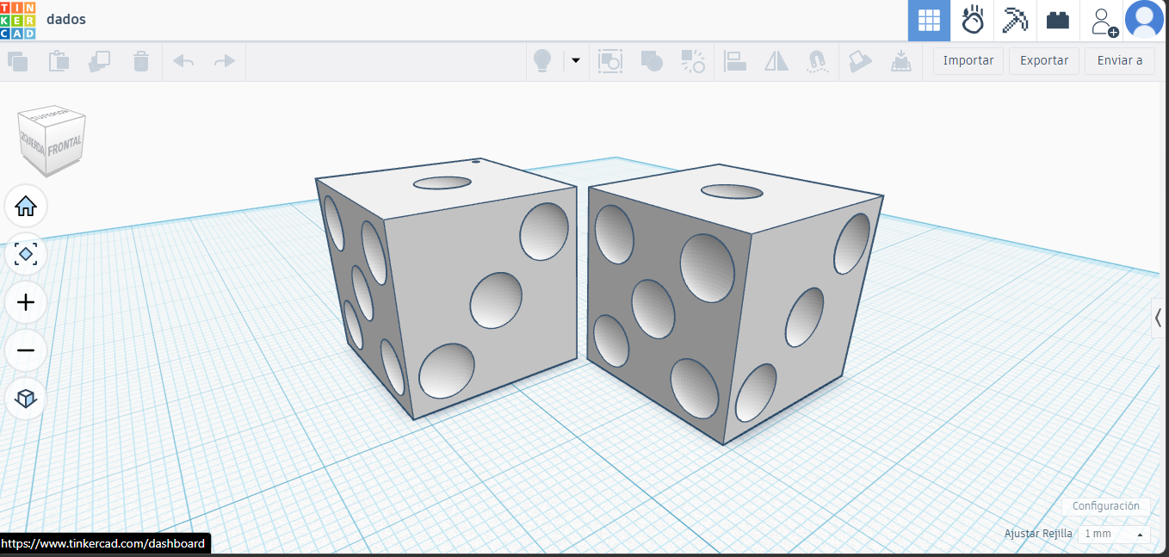Redo the last action

pos(224,61)
